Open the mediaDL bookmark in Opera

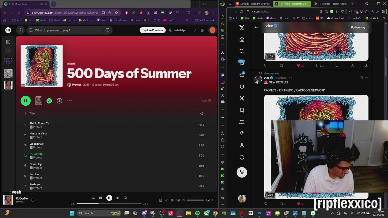pyautogui.click(x=355, y=18)
